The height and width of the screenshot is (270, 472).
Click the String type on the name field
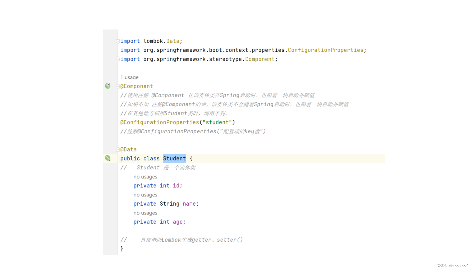click(x=169, y=204)
